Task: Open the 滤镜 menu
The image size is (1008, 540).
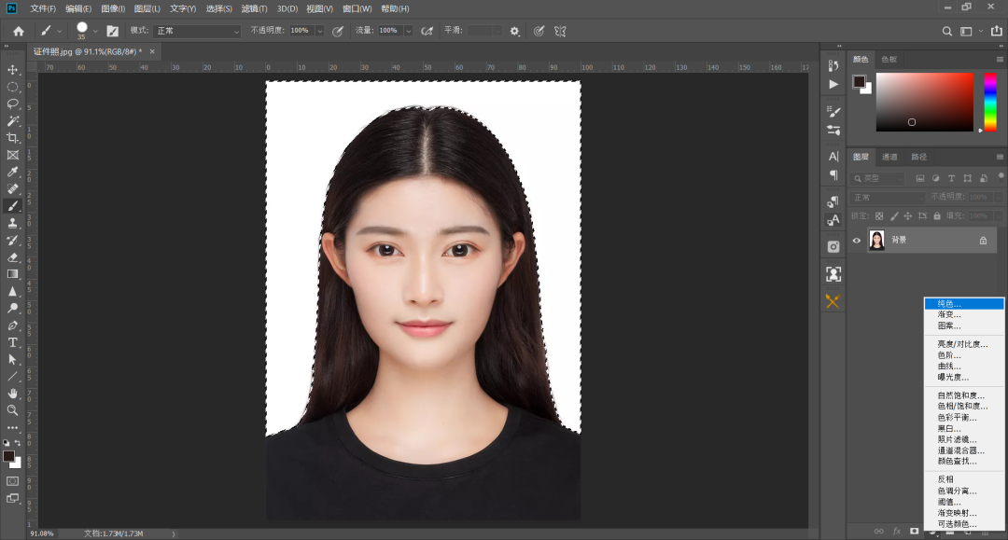Action: point(252,8)
